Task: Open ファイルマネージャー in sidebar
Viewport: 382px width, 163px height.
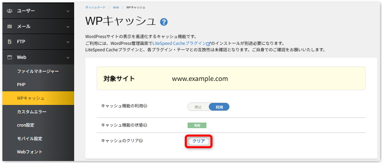Action: tap(38, 71)
